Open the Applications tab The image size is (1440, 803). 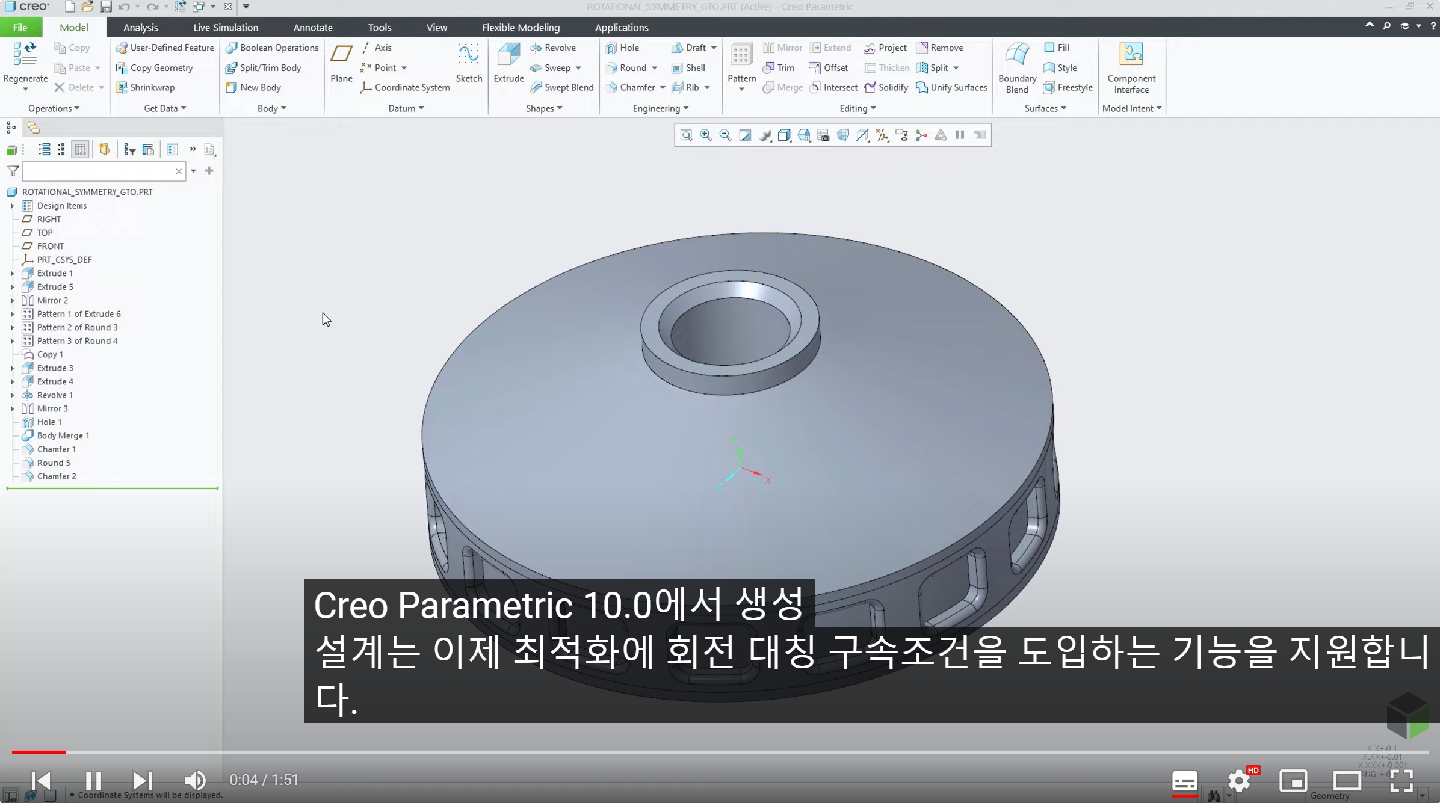(622, 28)
